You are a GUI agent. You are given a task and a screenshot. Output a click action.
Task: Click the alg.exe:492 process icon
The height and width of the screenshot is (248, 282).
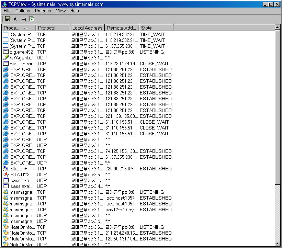pyautogui.click(x=5, y=52)
